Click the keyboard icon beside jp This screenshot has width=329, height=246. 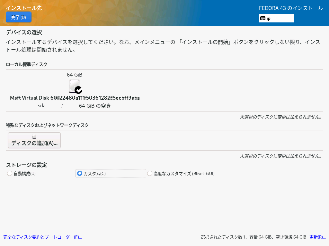coord(263,18)
